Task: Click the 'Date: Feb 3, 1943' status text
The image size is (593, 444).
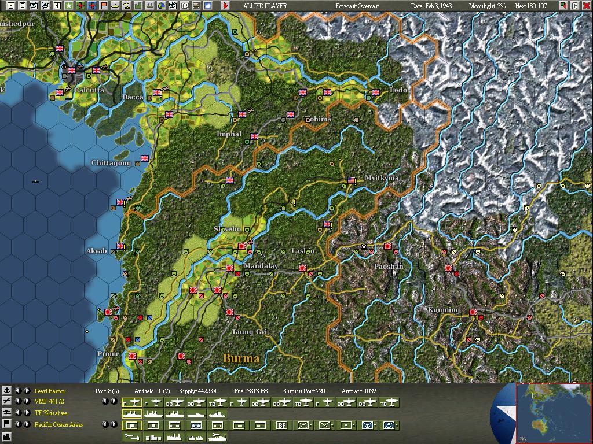Action: pos(431,6)
